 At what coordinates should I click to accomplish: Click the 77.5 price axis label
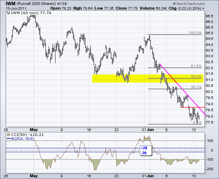(209, 123)
